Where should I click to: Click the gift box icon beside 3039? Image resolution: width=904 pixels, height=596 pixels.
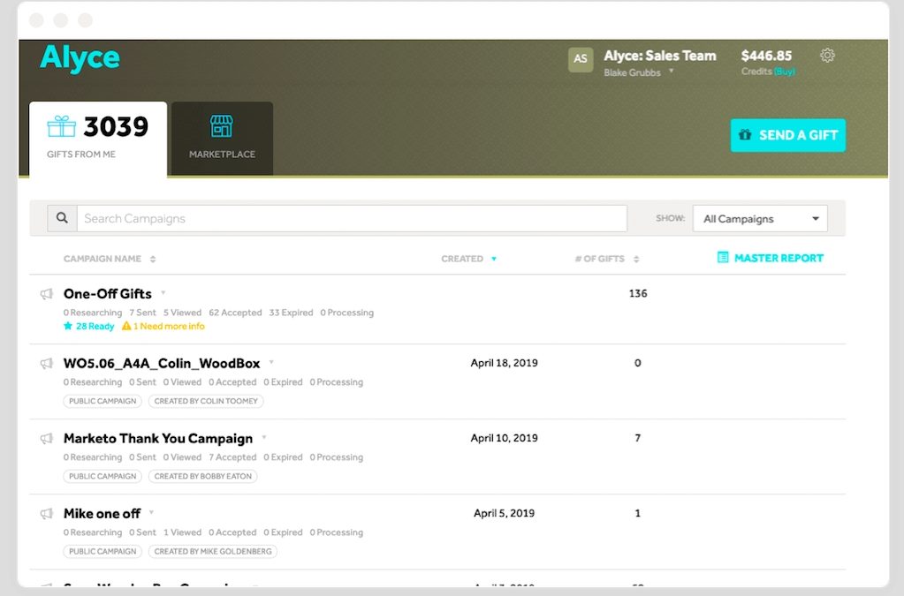point(61,126)
